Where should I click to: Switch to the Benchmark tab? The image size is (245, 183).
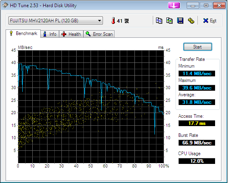23,33
